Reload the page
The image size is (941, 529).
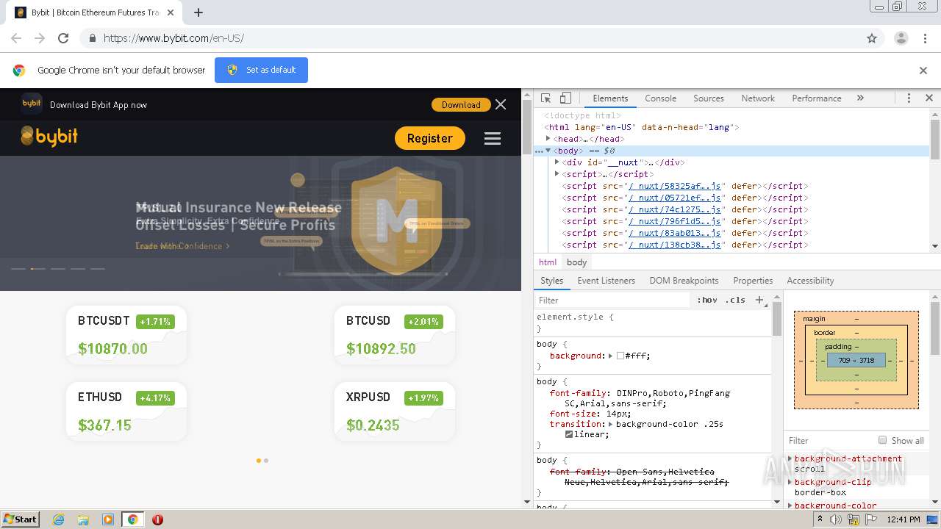click(63, 38)
